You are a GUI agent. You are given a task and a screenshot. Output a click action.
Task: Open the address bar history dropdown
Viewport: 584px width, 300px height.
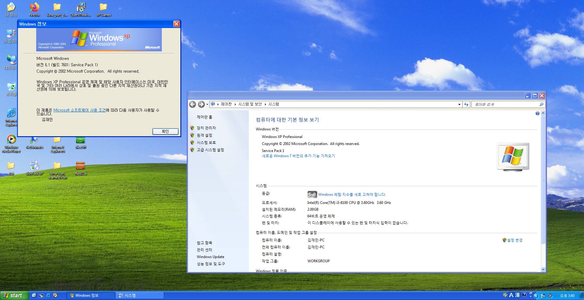pyautogui.click(x=459, y=104)
